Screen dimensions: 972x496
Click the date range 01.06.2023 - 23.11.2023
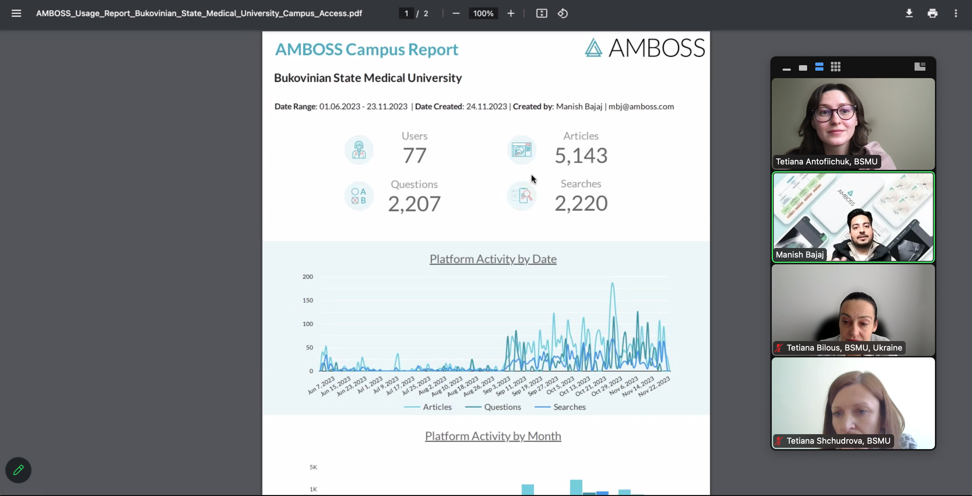363,107
